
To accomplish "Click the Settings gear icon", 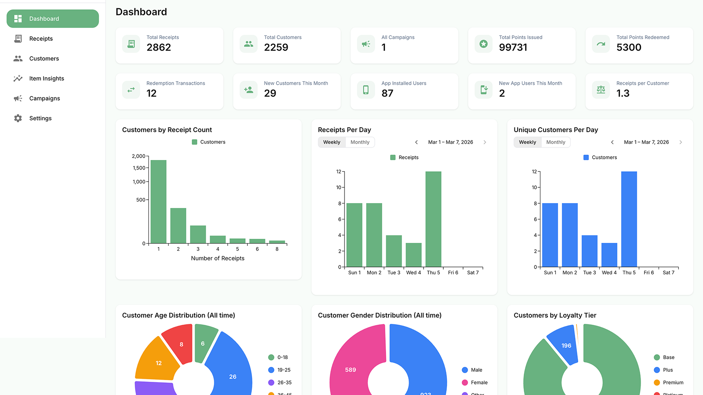I will coord(18,118).
